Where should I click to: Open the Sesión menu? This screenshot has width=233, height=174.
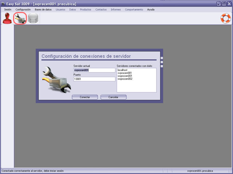8,9
